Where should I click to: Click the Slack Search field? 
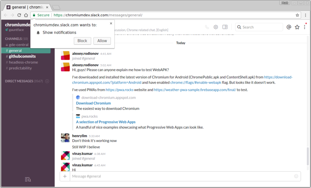pyautogui.click(x=259, y=27)
